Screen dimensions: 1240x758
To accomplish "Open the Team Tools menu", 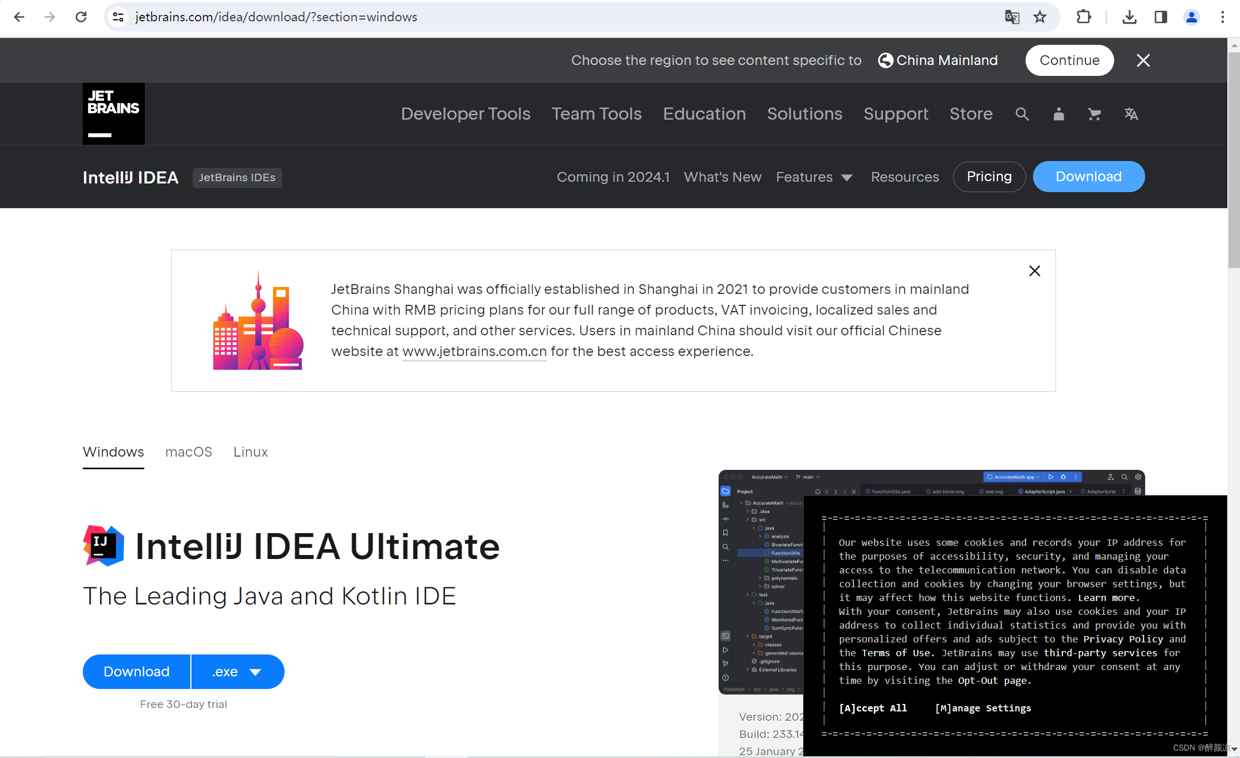I will coord(597,114).
